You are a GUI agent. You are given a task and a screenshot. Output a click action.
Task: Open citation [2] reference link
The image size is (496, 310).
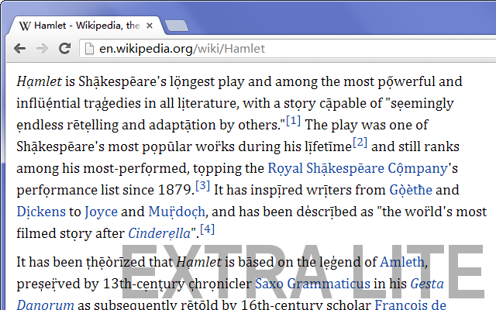pos(360,143)
